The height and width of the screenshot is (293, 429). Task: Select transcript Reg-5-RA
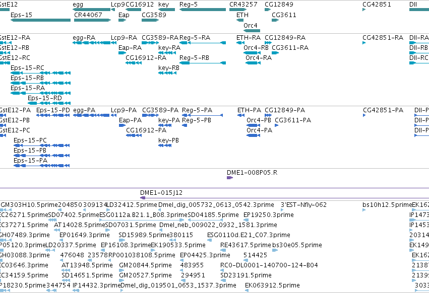pos(203,43)
